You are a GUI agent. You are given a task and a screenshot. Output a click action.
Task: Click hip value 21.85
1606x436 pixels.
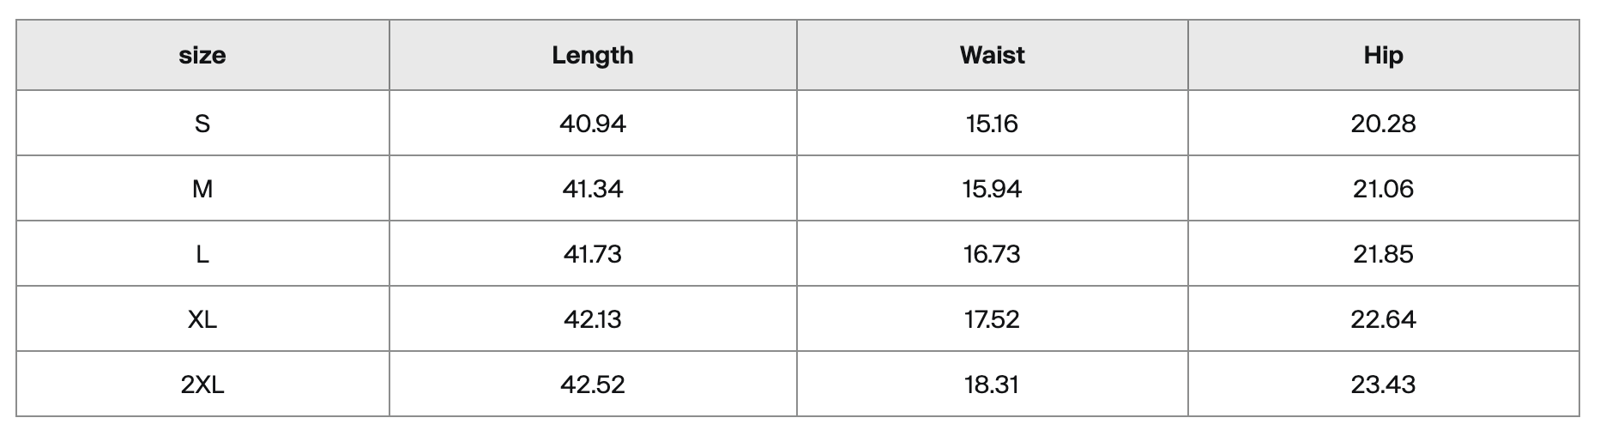tap(1384, 254)
